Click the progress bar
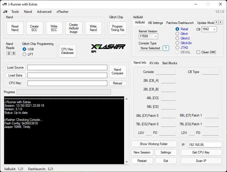 coord(64,92)
